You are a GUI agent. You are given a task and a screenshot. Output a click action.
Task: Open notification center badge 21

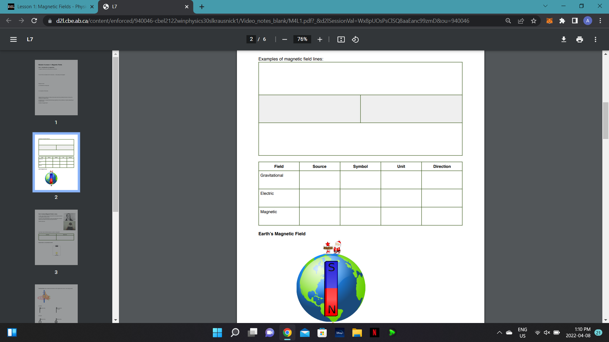pos(599,332)
